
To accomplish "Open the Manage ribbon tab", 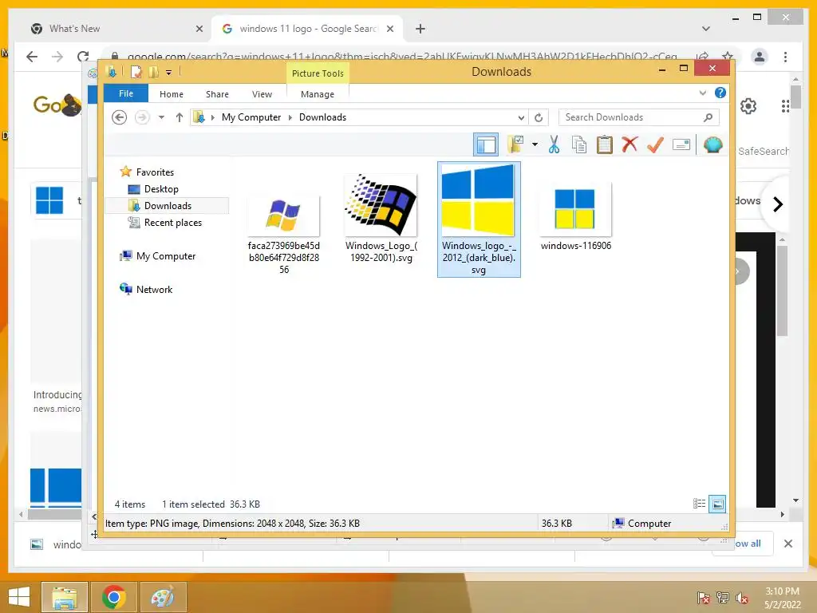I will point(318,94).
